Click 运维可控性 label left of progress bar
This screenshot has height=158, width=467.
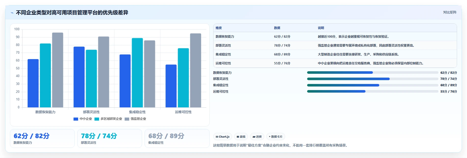pyautogui.click(x=221, y=92)
